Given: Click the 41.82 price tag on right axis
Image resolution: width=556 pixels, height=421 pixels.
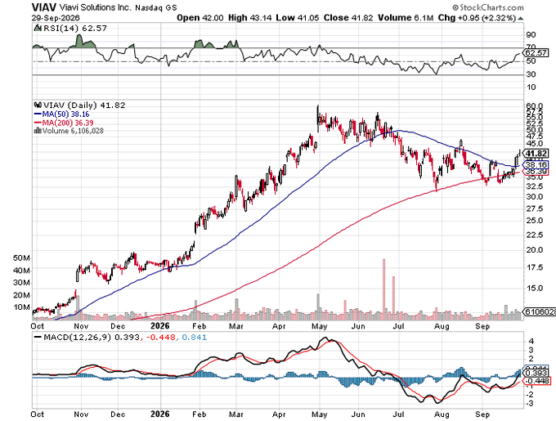Looking at the screenshot, I should pos(536,154).
